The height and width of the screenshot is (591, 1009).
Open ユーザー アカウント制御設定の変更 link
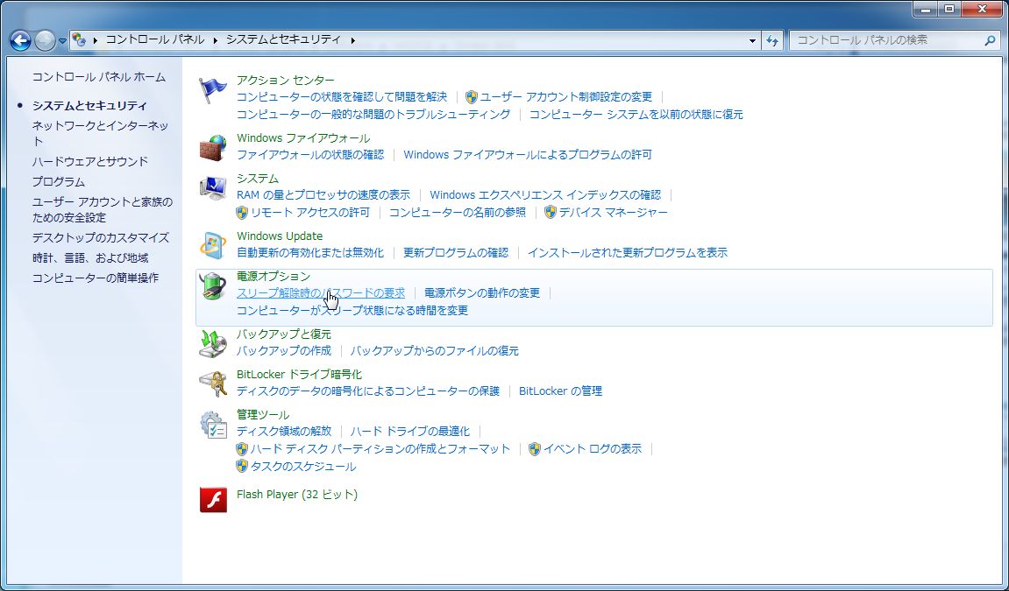pyautogui.click(x=566, y=97)
